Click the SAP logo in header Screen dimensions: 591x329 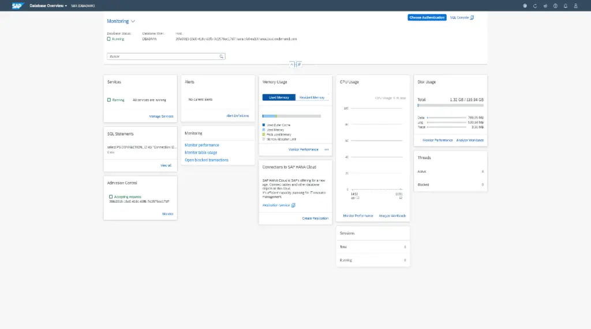tap(17, 6)
